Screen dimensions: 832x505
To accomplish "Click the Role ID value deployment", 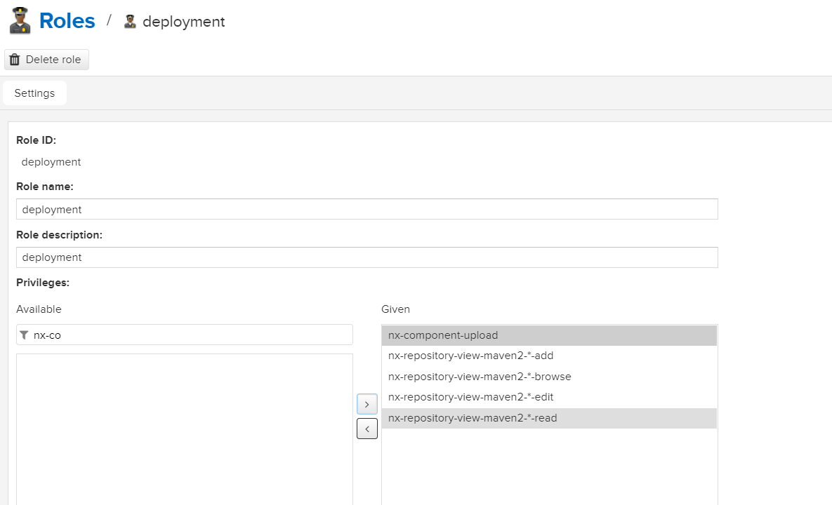I will [51, 162].
